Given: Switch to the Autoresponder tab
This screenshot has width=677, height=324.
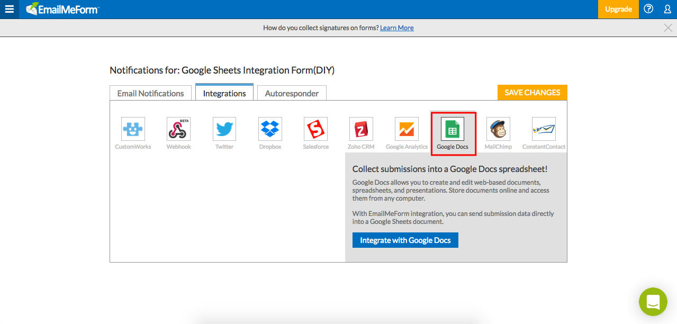Looking at the screenshot, I should pyautogui.click(x=292, y=93).
